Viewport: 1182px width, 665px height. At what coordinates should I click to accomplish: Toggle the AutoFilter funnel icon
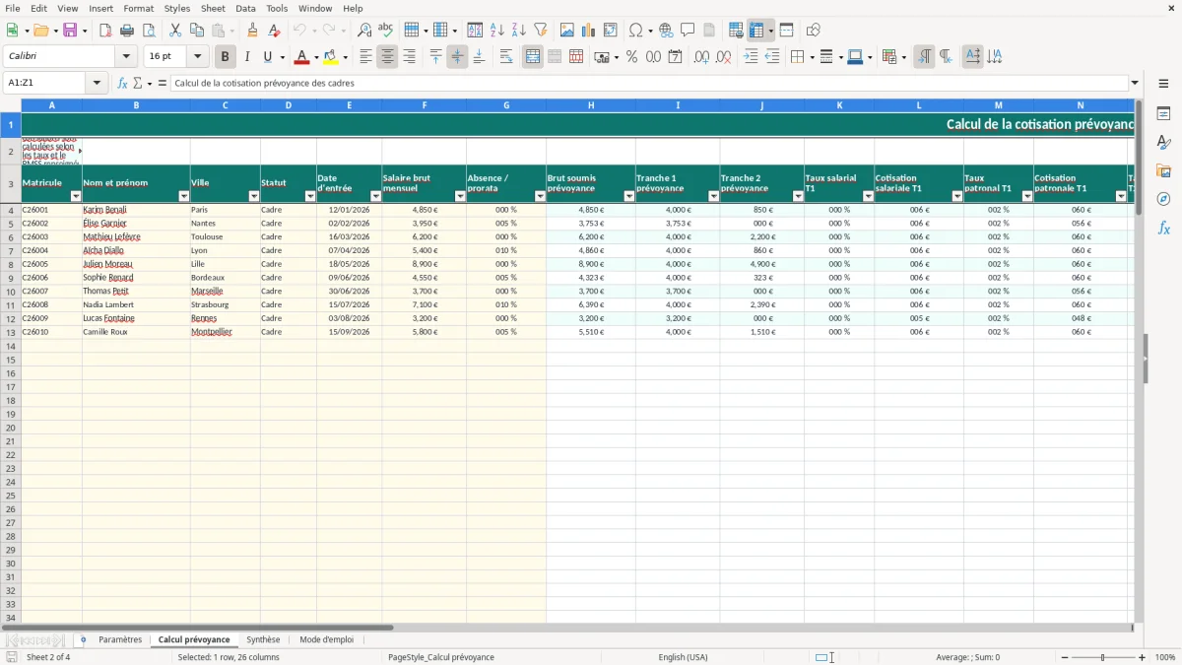(541, 31)
